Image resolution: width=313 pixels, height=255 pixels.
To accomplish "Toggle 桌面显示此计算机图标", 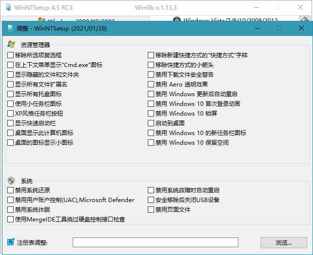I will tap(10, 133).
